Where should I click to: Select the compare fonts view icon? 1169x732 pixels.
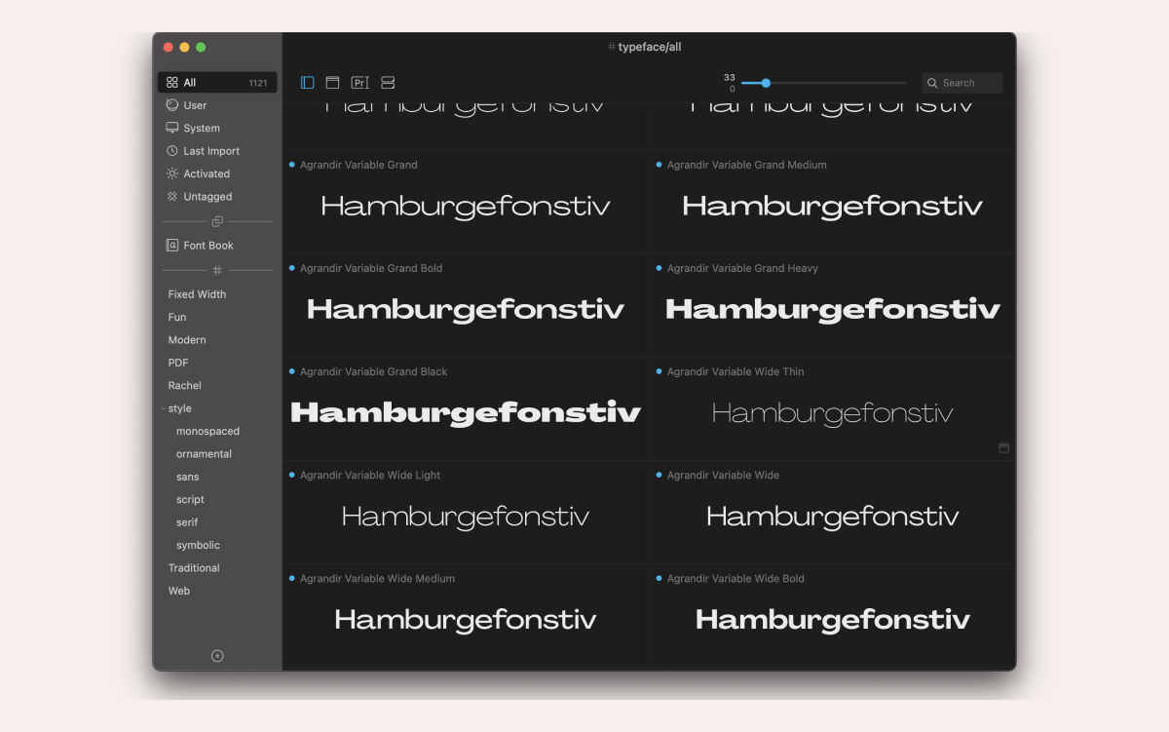387,83
